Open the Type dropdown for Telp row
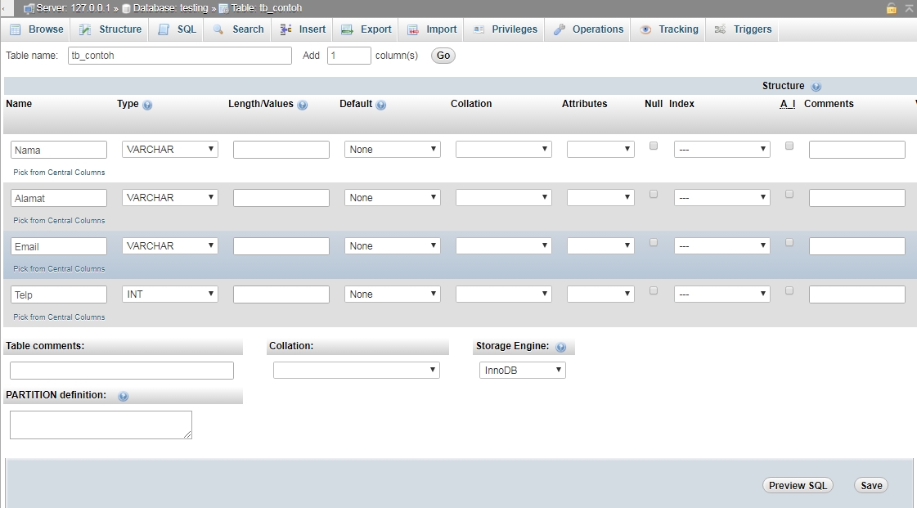The image size is (917, 508). click(169, 294)
